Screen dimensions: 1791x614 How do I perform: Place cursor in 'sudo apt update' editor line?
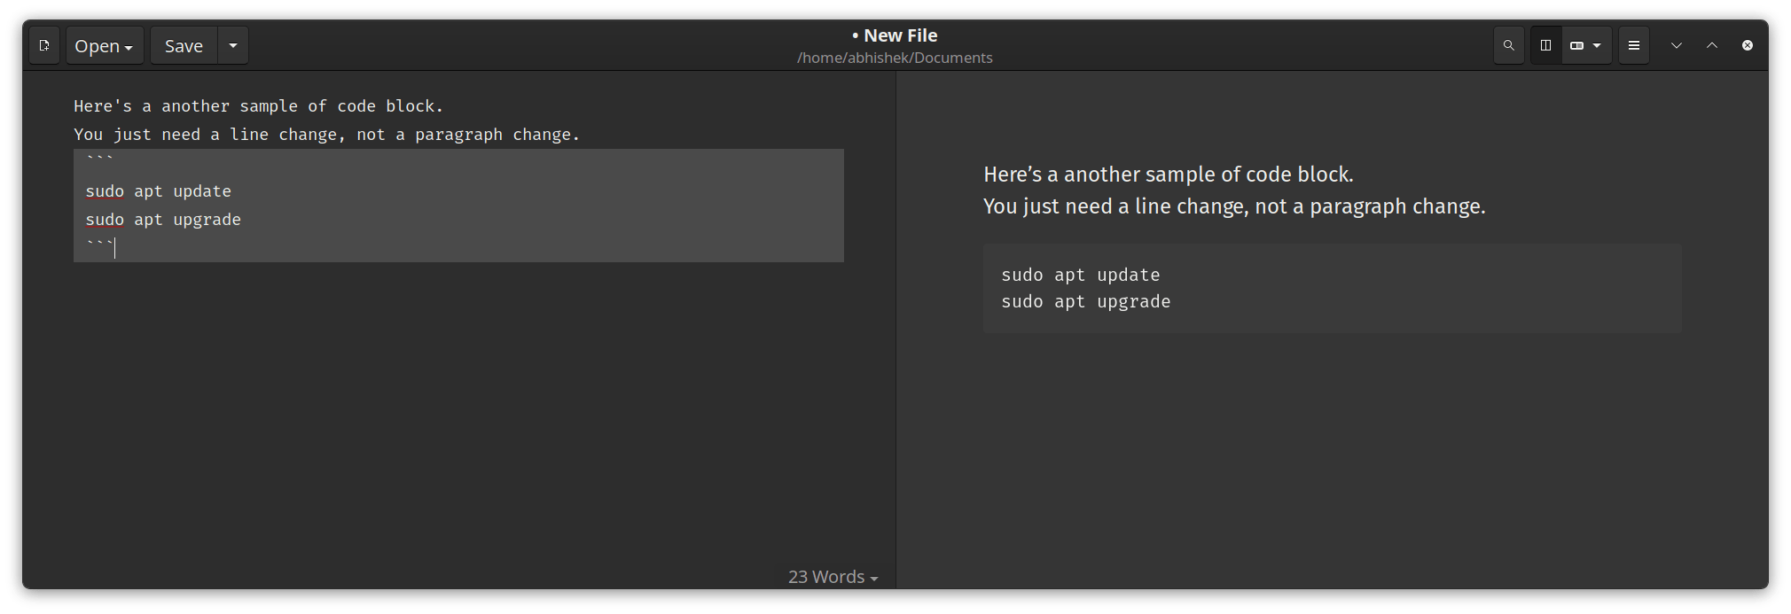tap(159, 191)
